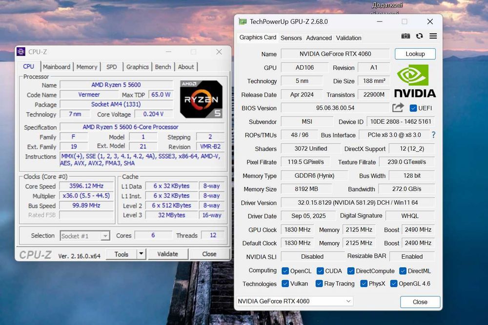Toggle the Vulkan checkbox
This screenshot has height=325, width=488.
[285, 284]
